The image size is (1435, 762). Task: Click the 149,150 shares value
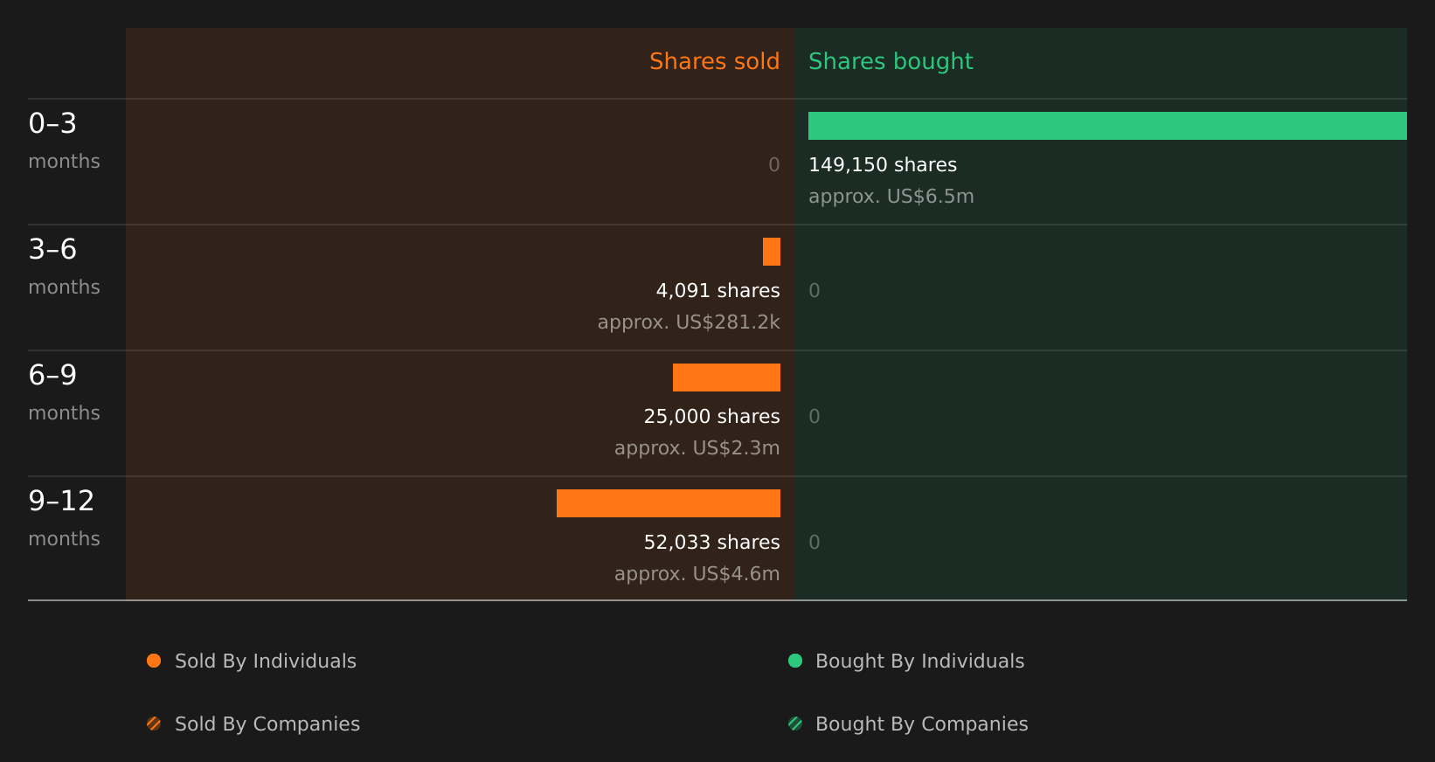[883, 165]
